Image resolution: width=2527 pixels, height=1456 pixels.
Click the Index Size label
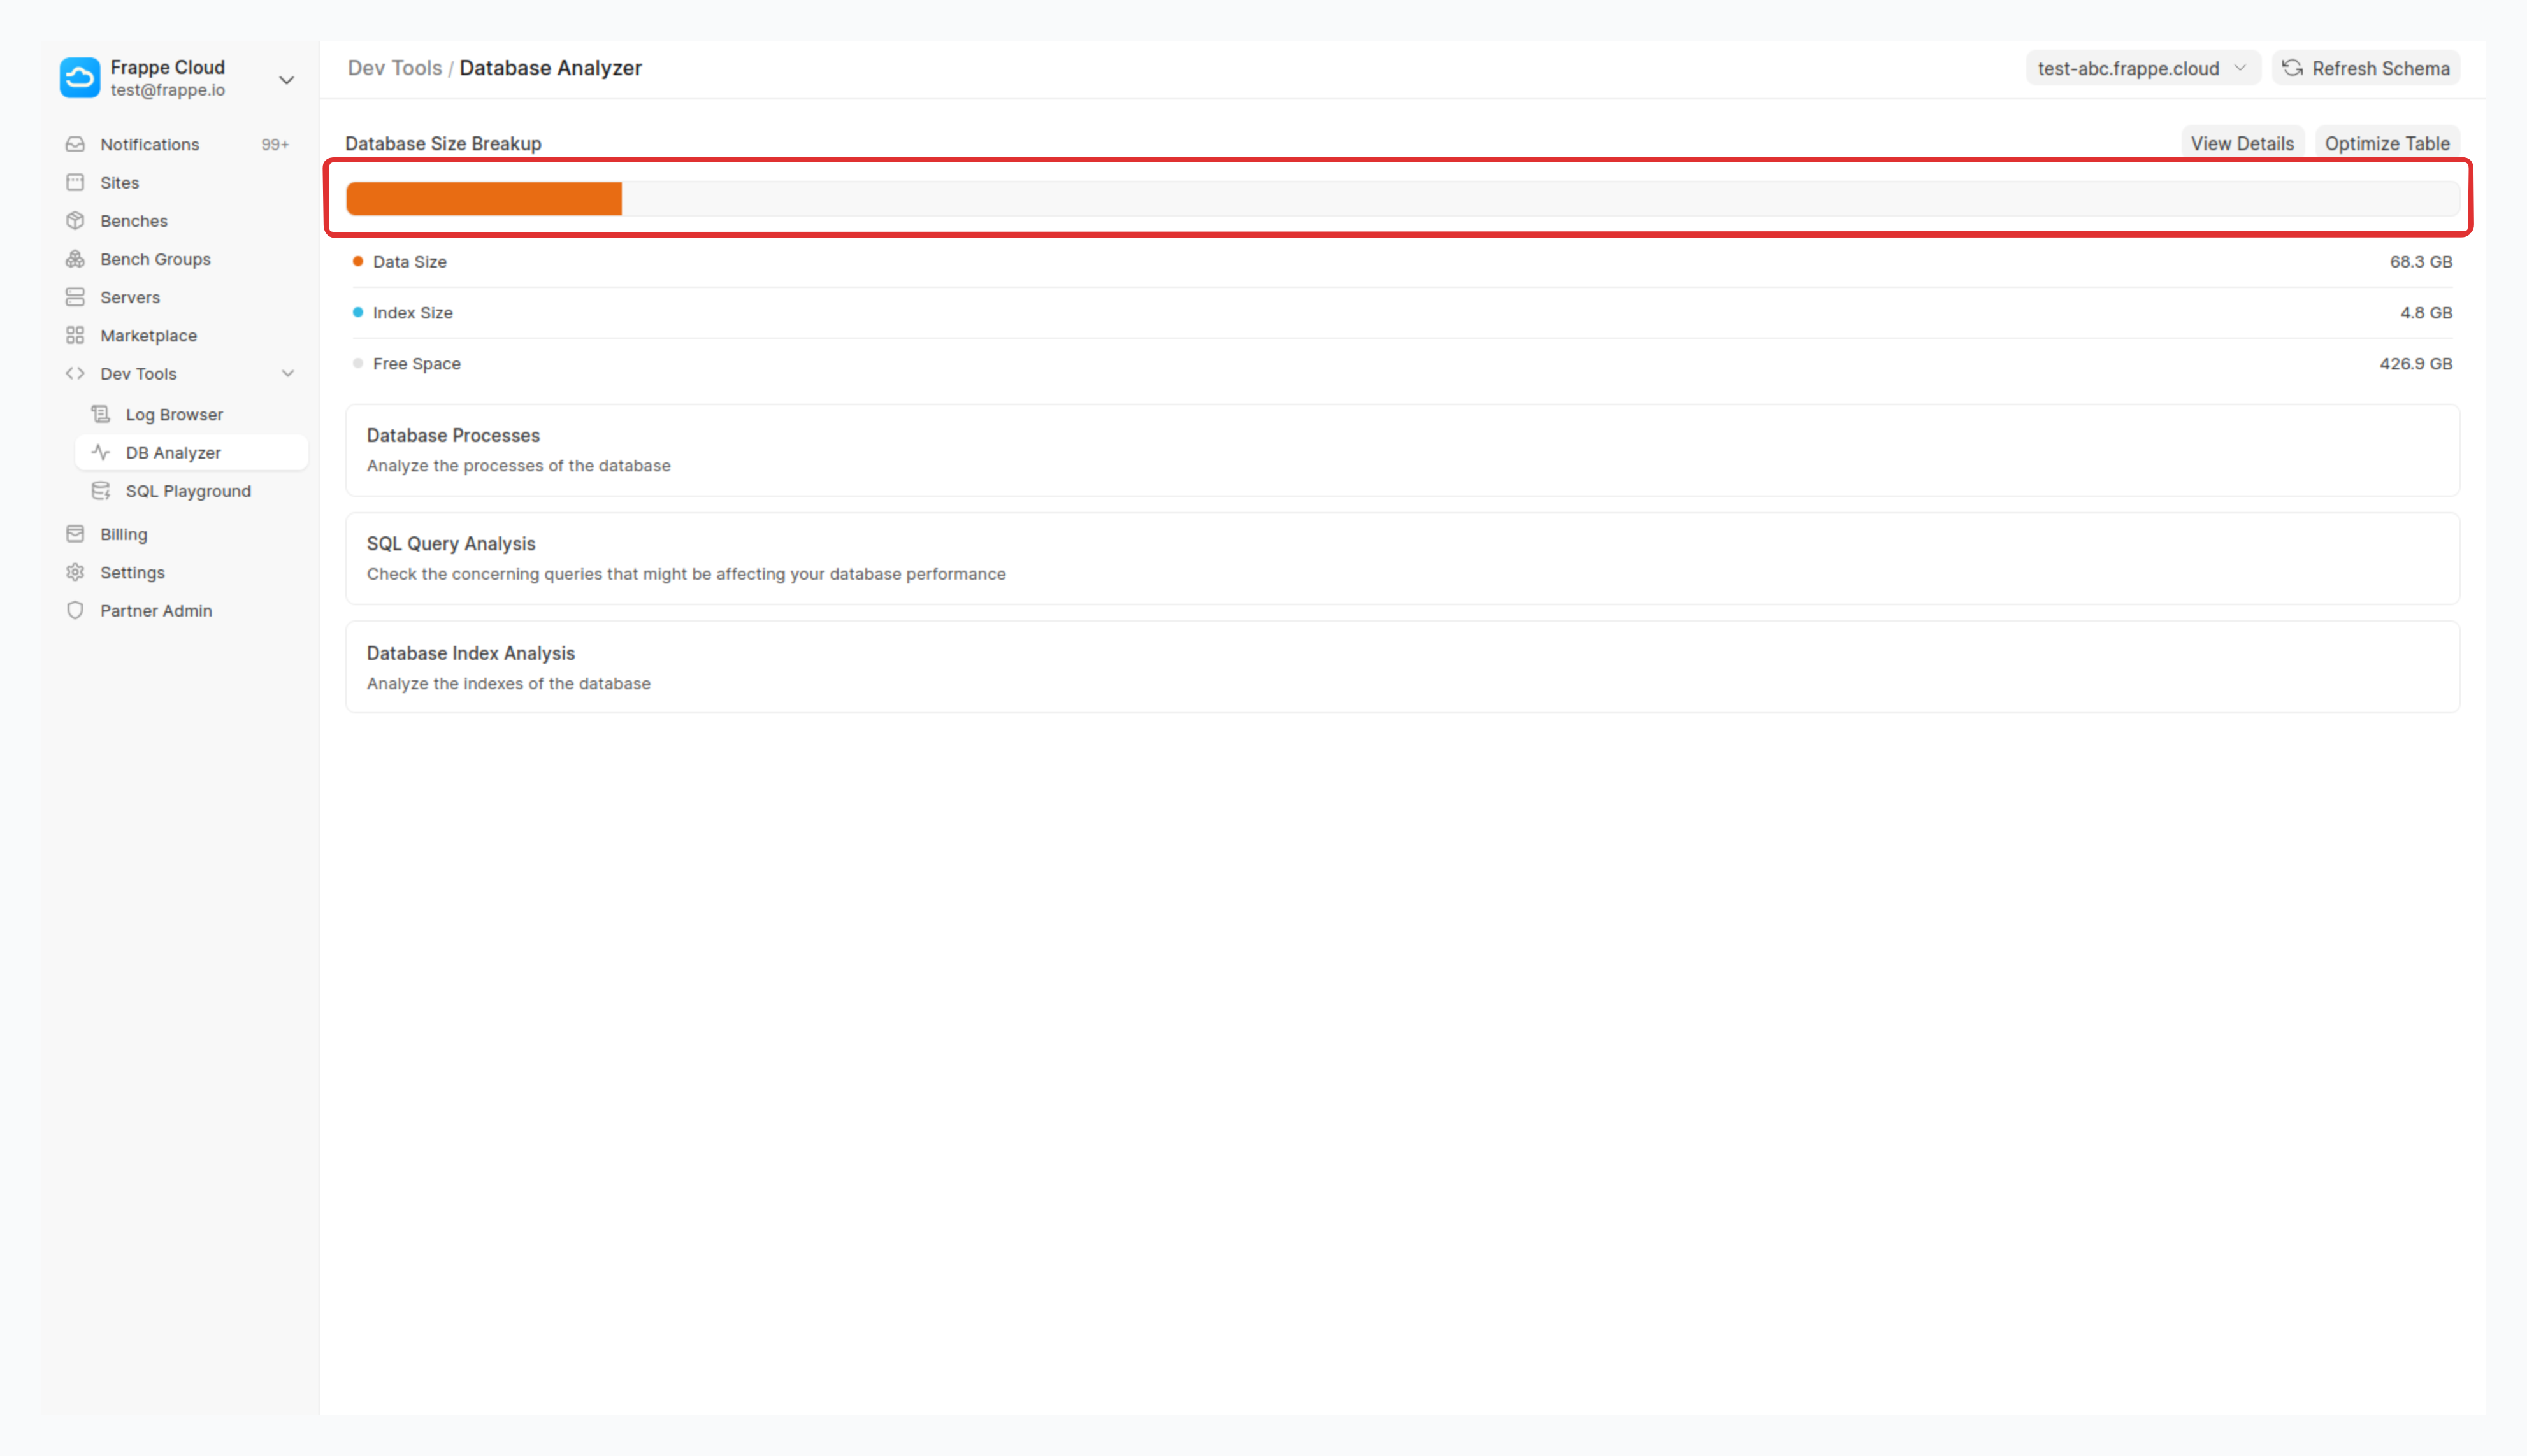(x=412, y=312)
